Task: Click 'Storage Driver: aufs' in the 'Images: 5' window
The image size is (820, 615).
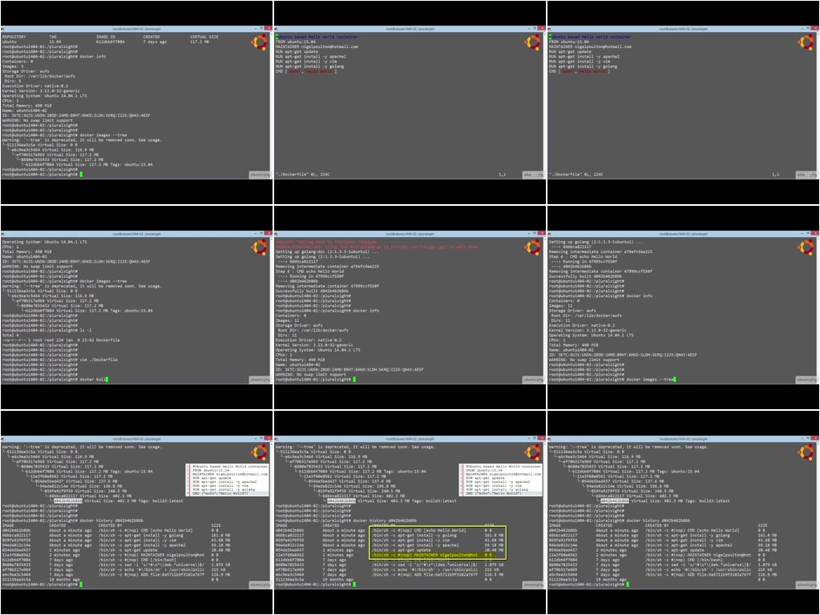Action: coord(26,71)
